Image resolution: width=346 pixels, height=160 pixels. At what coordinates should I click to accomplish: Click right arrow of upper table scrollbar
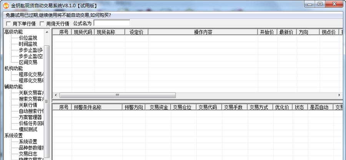[339, 95]
